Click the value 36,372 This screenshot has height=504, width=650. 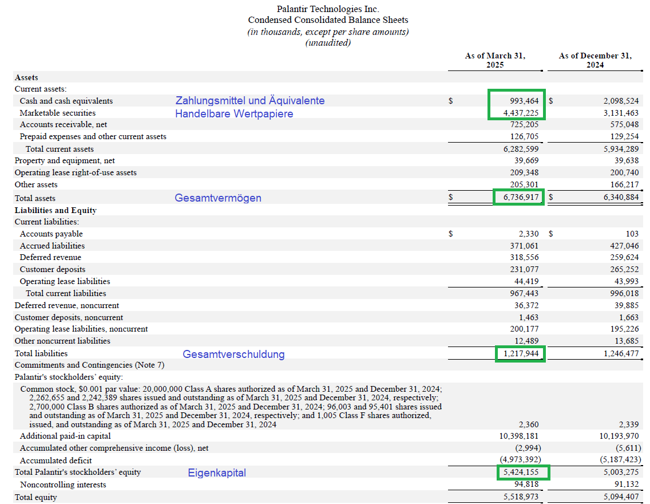tap(526, 306)
